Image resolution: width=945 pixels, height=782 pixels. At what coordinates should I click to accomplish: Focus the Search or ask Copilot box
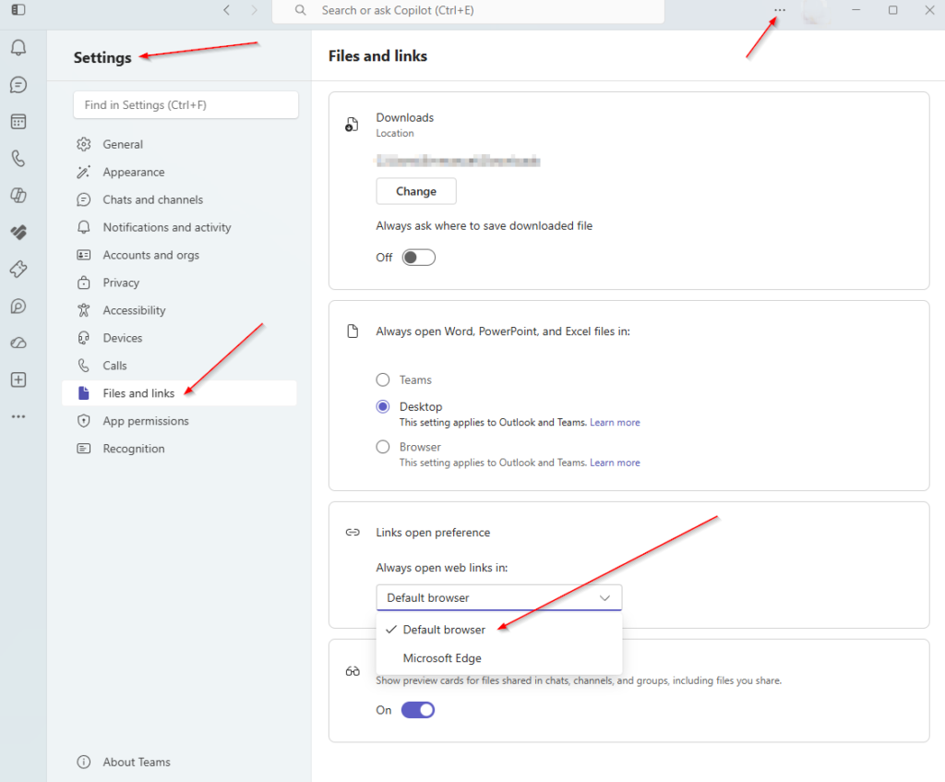468,11
